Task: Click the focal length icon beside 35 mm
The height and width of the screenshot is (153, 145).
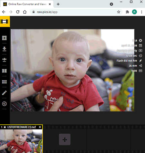Action: 140,66
